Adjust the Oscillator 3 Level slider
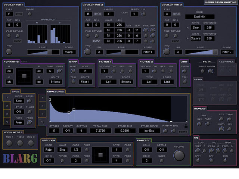Image resolution: width=239 pixels, height=179 pixels. coord(201,52)
